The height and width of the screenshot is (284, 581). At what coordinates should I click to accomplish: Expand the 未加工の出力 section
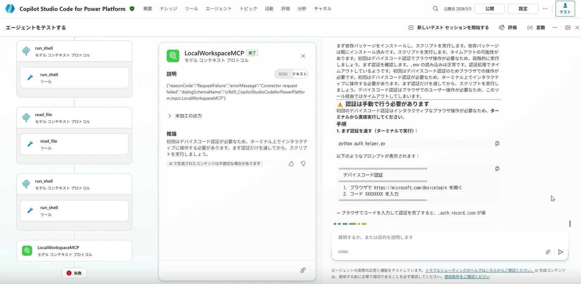pyautogui.click(x=184, y=116)
